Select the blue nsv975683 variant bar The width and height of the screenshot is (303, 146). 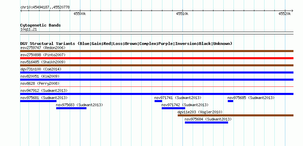[71, 108]
